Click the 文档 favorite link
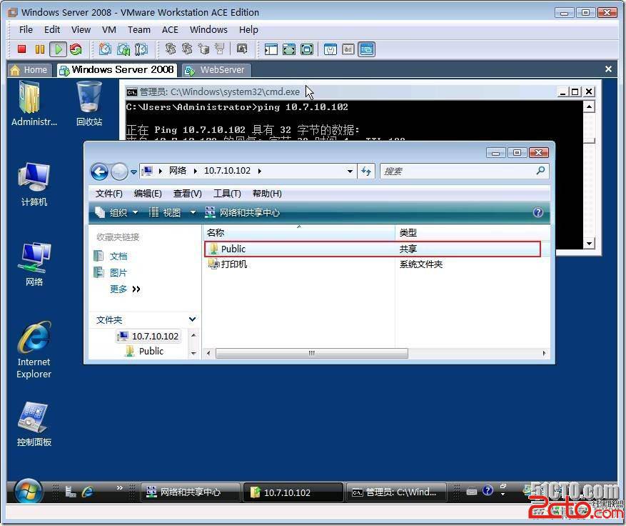The image size is (626, 526). (x=118, y=256)
